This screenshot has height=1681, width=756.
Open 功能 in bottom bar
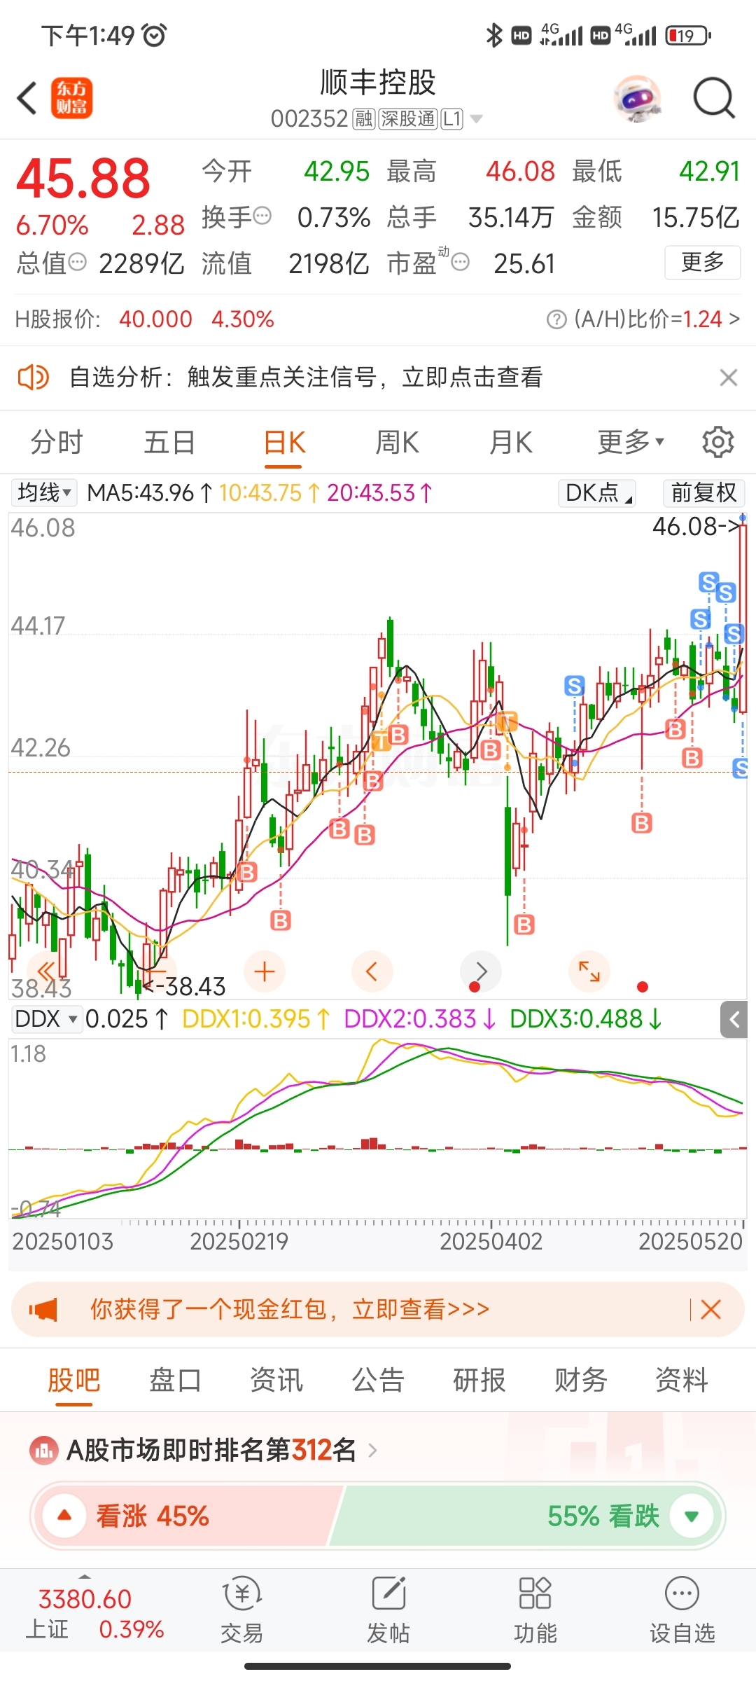[535, 1611]
